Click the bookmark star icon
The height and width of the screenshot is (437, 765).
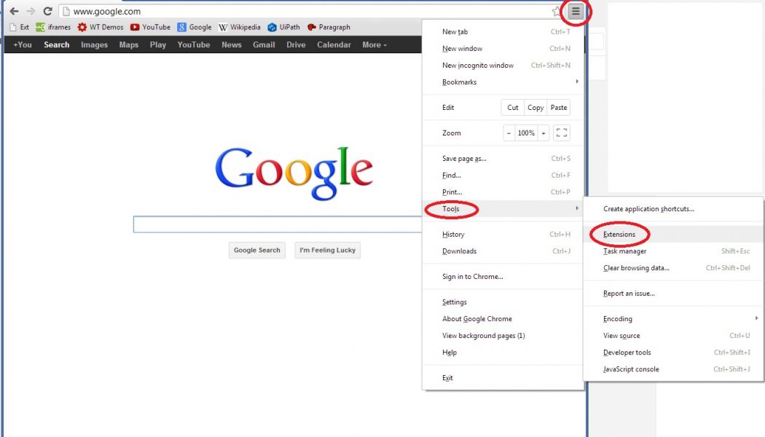(557, 11)
